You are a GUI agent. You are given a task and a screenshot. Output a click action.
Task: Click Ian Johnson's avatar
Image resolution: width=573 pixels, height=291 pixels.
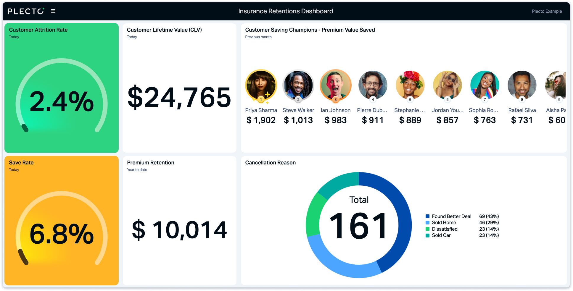point(336,85)
